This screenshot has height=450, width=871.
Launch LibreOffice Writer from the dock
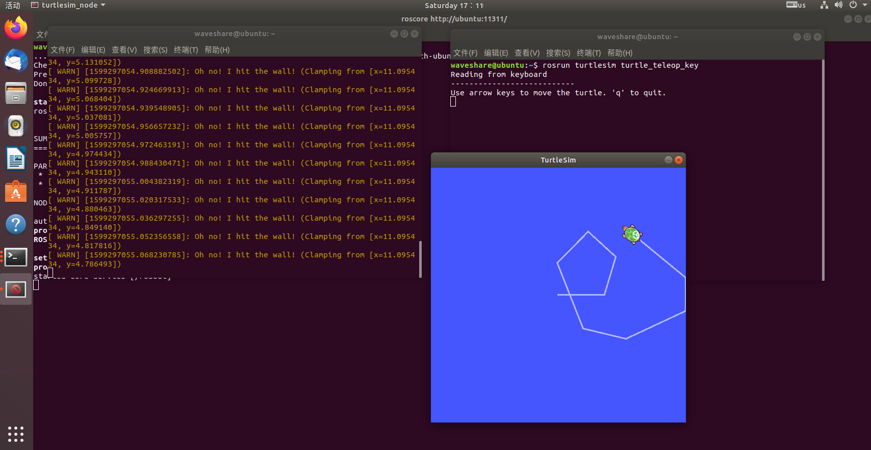pos(16,158)
